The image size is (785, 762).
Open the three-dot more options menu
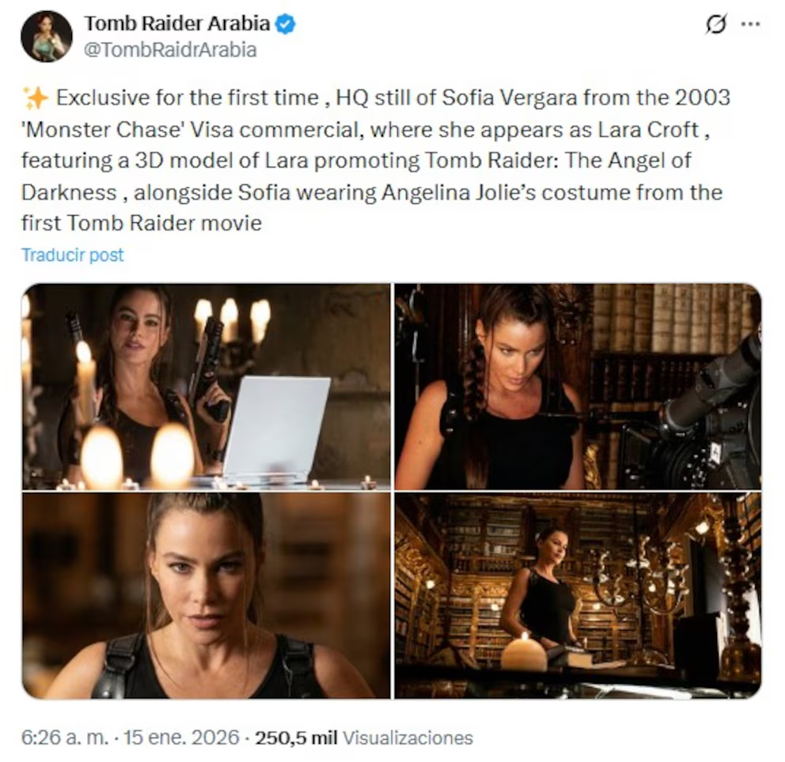[x=750, y=24]
